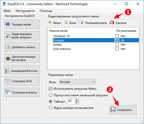Image resolution: width=144 pixels, height=124 pixels.
Task: Click the green Down arrow icon
Action: pos(66,22)
